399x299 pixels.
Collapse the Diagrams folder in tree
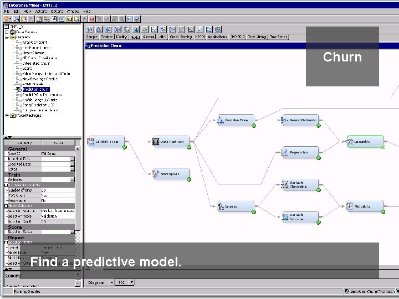pos(7,37)
